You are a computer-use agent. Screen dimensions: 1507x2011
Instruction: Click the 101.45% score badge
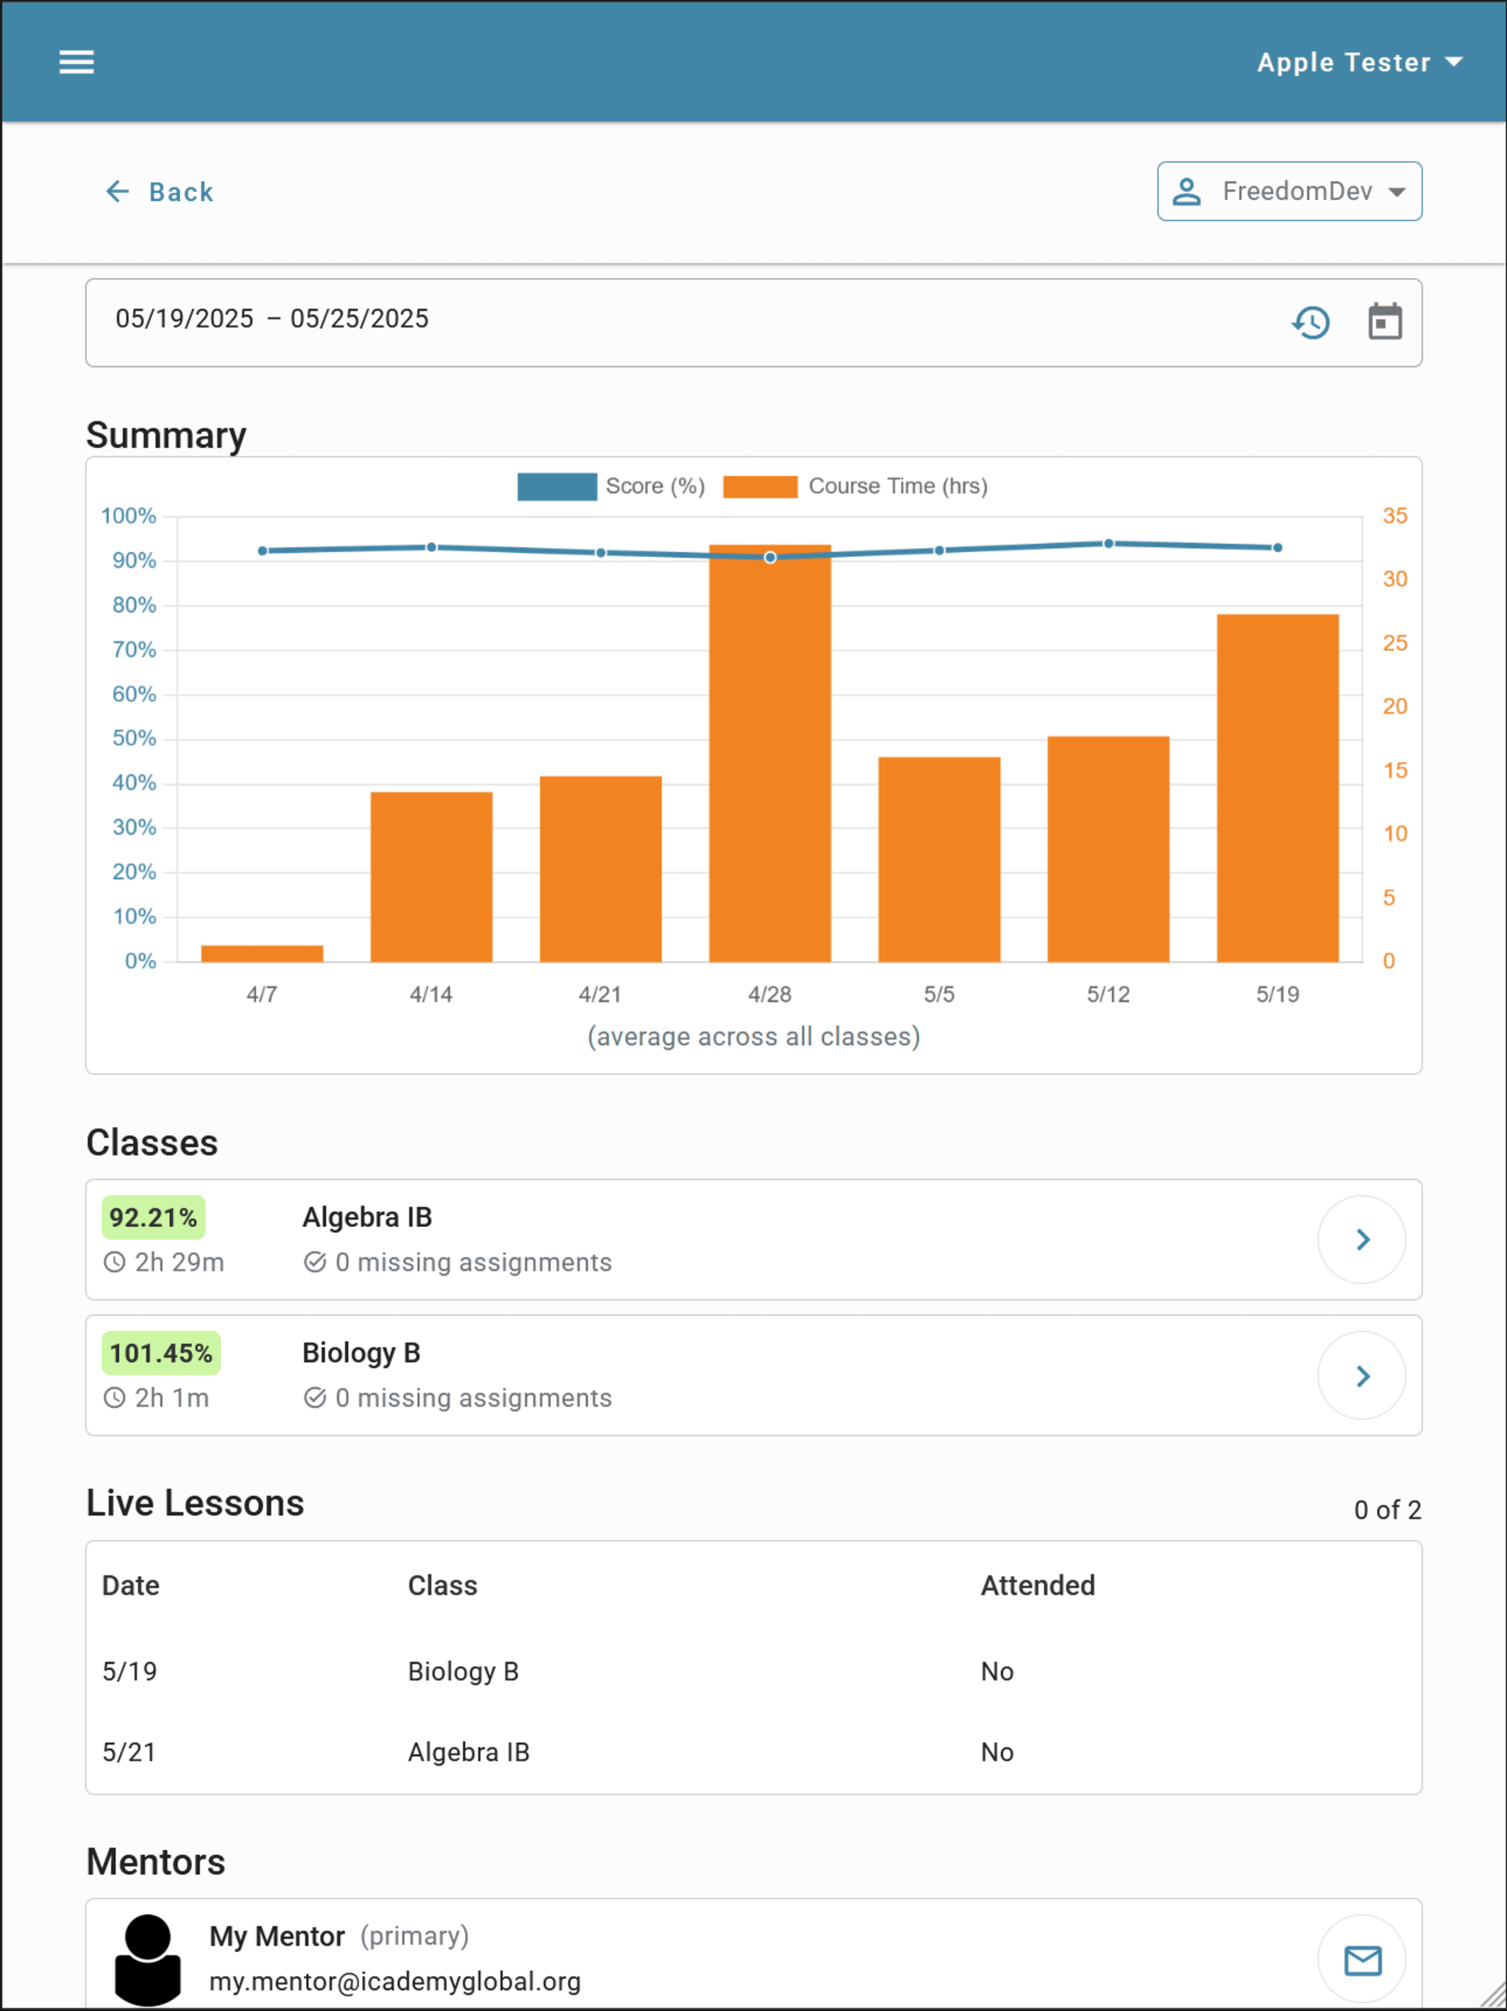pyautogui.click(x=161, y=1353)
